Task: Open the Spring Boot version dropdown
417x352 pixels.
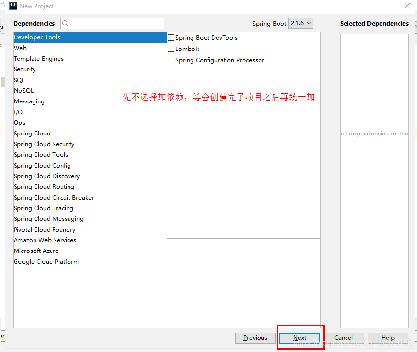Action: [300, 23]
